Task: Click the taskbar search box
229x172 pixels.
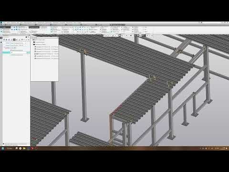Action: [9, 148]
